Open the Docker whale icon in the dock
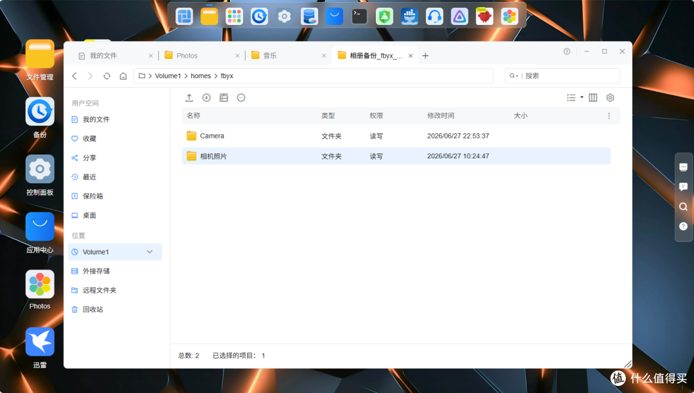 [409, 16]
